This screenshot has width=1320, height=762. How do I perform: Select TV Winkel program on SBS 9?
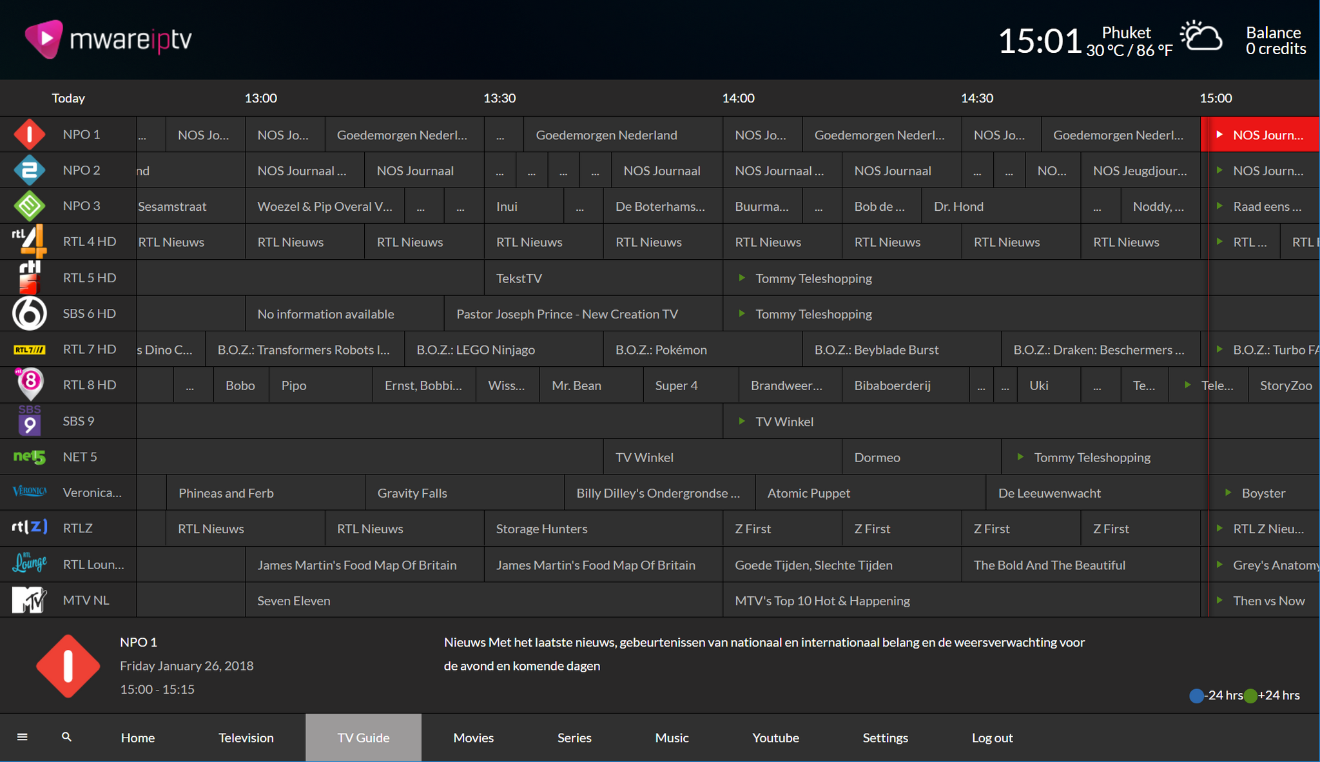(784, 422)
